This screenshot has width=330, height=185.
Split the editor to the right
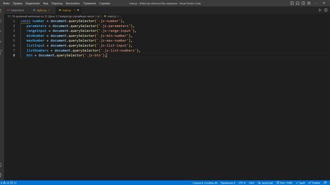tap(326, 10)
